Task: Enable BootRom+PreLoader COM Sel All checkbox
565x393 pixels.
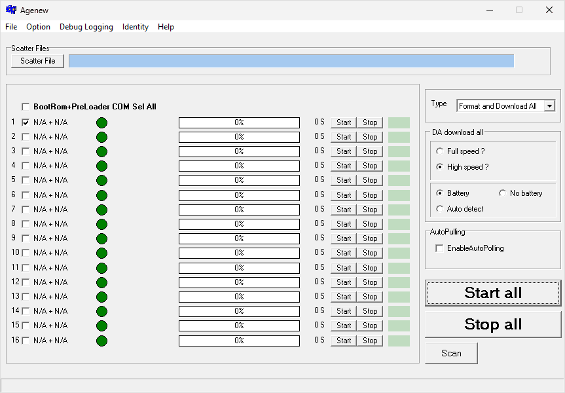Action: 26,107
